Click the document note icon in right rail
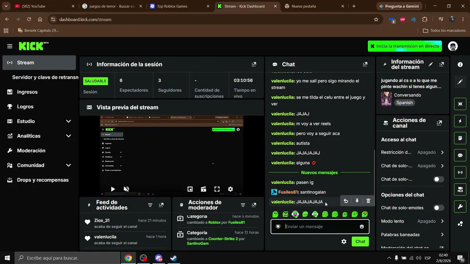 coord(460,138)
